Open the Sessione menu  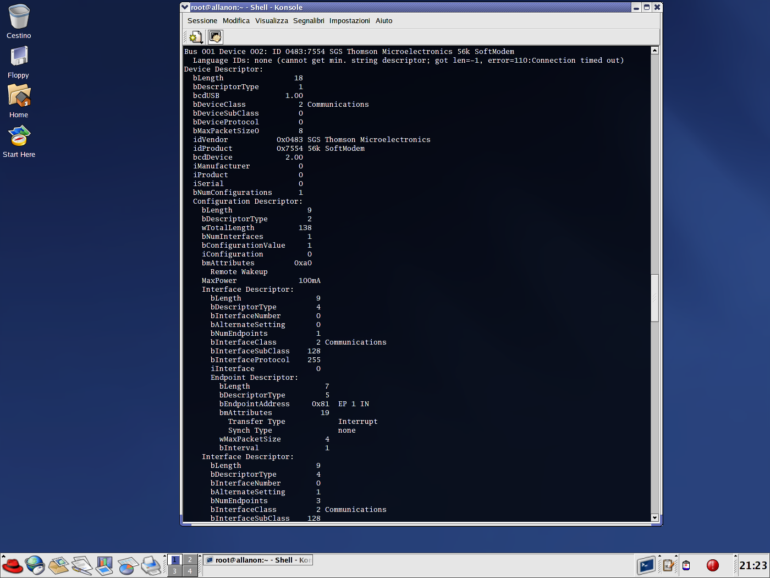click(x=202, y=21)
